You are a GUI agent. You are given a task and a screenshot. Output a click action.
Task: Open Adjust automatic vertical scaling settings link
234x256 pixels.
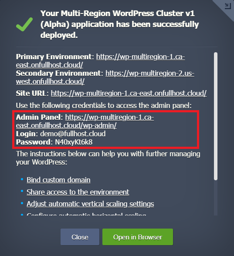(x=90, y=204)
